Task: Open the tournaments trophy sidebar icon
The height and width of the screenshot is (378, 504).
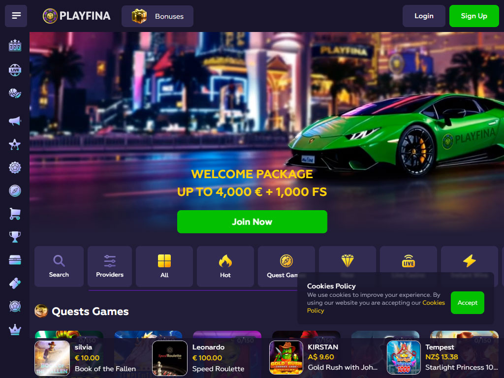Action: click(15, 237)
